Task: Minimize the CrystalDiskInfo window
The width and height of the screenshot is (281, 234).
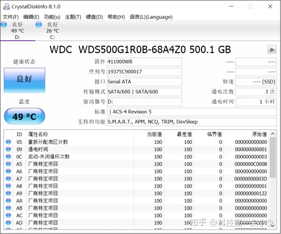Action: tap(232, 6)
